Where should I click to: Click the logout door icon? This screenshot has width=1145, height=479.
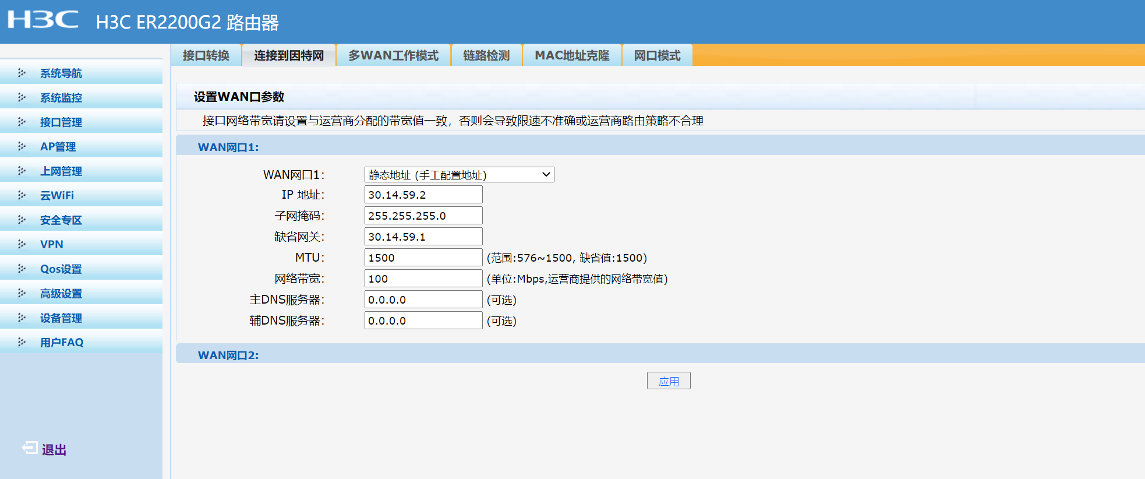(x=30, y=448)
